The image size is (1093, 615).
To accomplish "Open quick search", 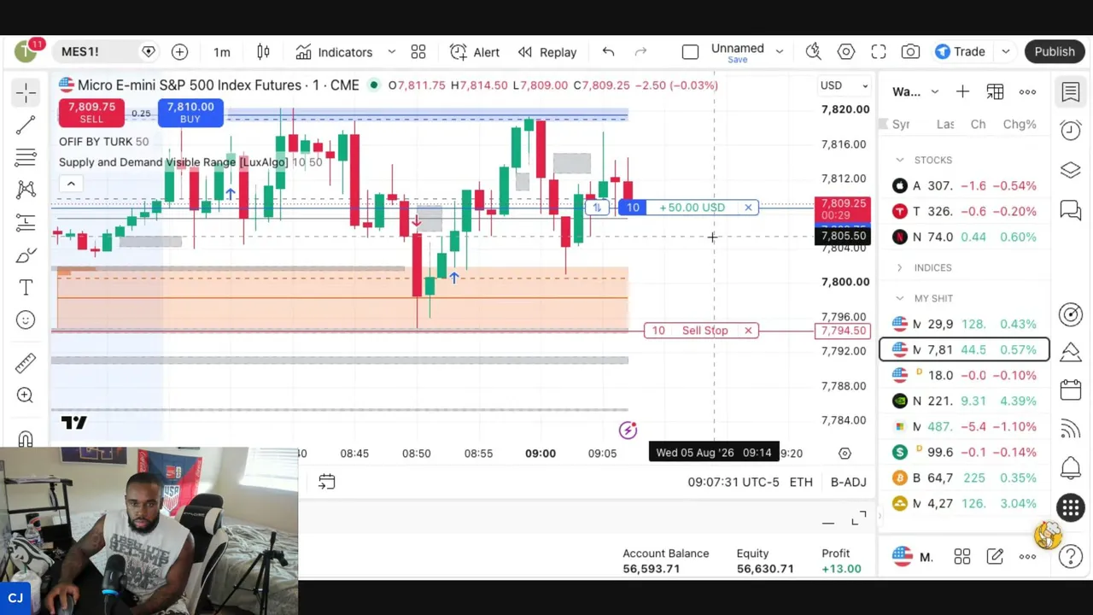I will tap(814, 52).
